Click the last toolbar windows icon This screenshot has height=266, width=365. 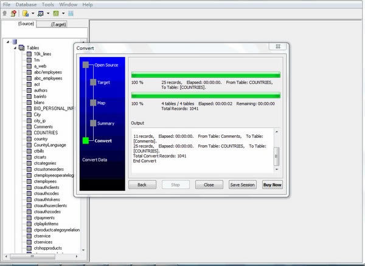(71, 13)
